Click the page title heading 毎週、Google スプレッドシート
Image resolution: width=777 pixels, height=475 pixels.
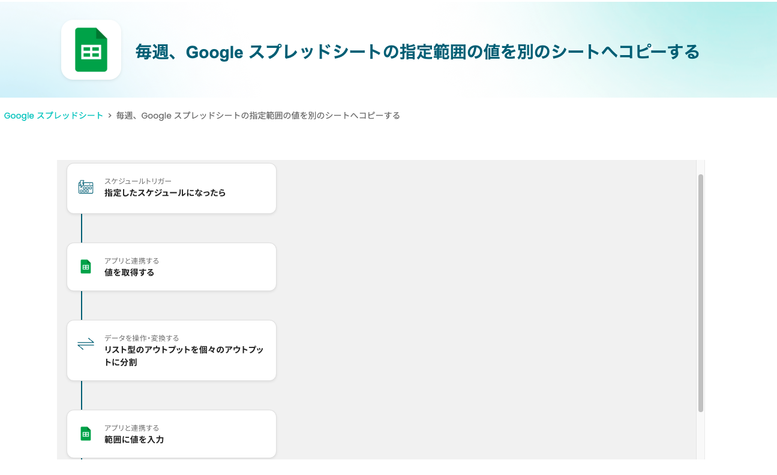(x=417, y=52)
